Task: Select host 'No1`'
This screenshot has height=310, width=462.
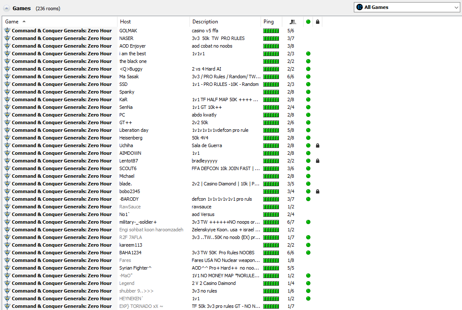Action: (x=124, y=214)
